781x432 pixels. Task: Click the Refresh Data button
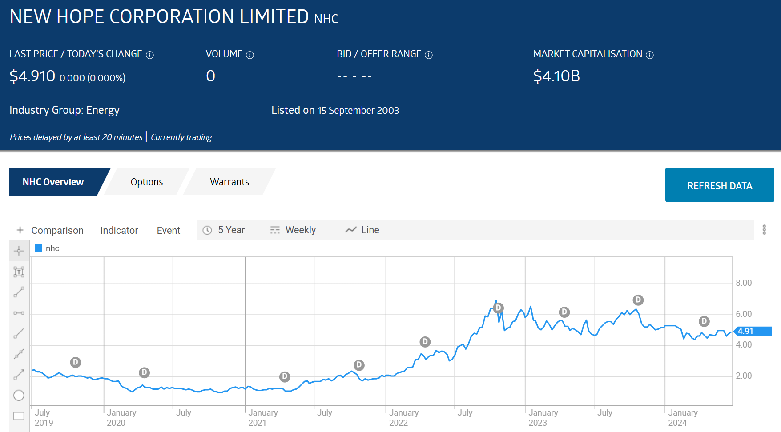click(720, 185)
